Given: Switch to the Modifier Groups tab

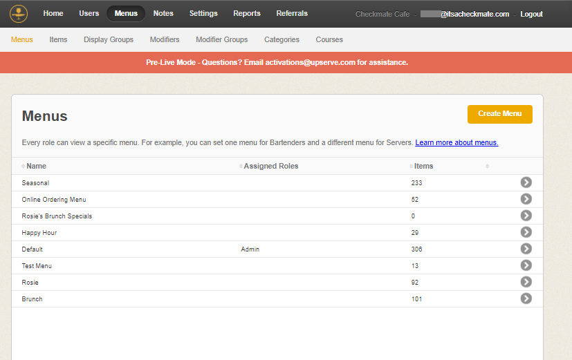Looking at the screenshot, I should pyautogui.click(x=221, y=40).
